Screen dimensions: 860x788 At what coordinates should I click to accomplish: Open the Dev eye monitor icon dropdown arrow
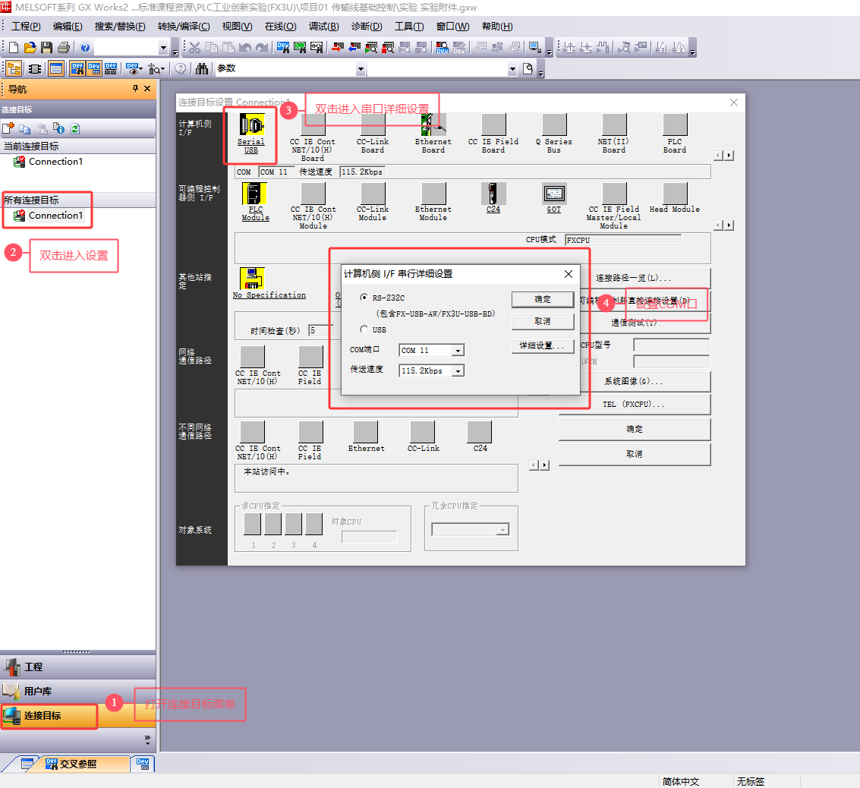click(140, 69)
